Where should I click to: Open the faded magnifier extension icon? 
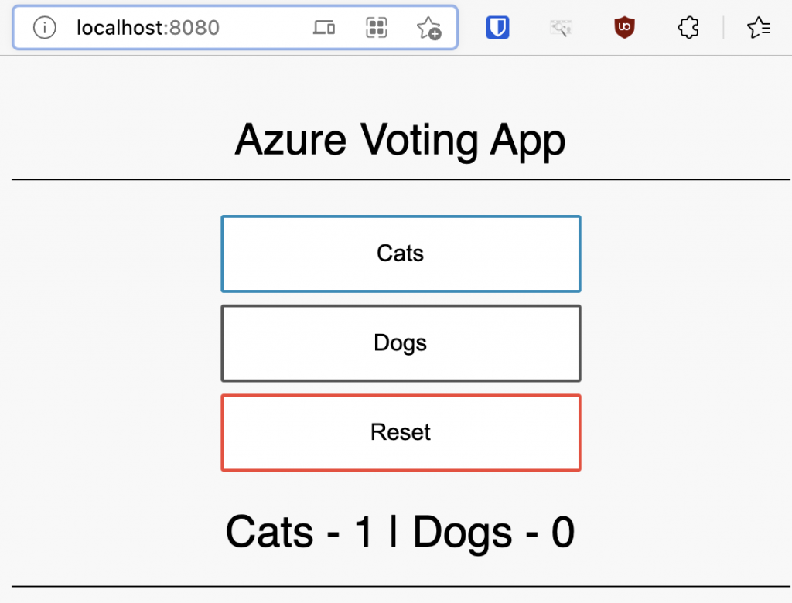tap(561, 28)
